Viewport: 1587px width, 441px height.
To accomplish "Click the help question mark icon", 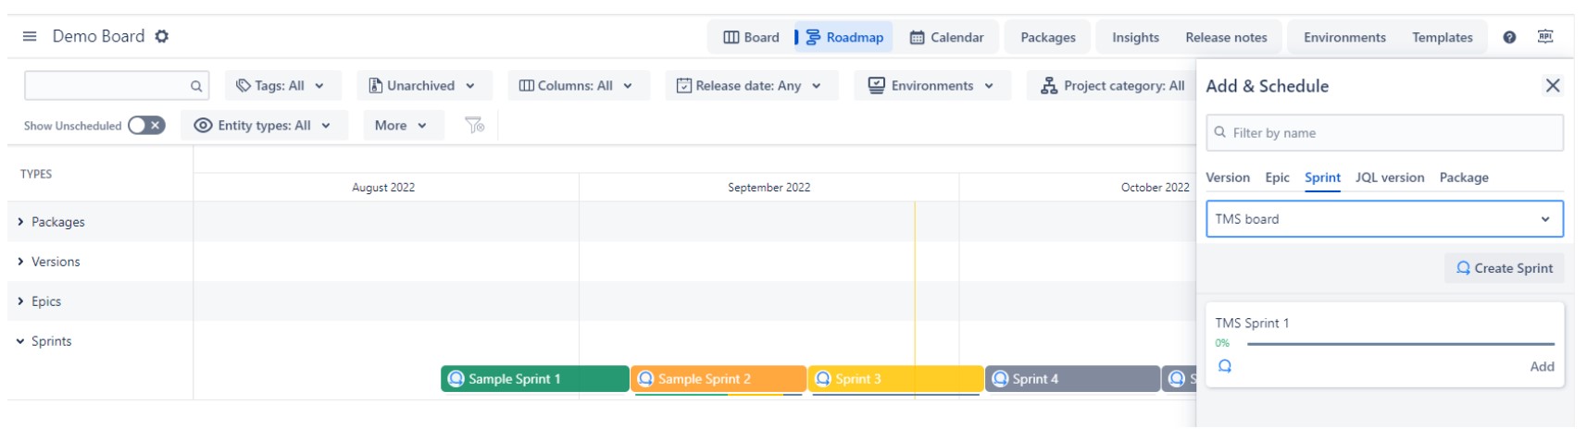I will (x=1509, y=38).
